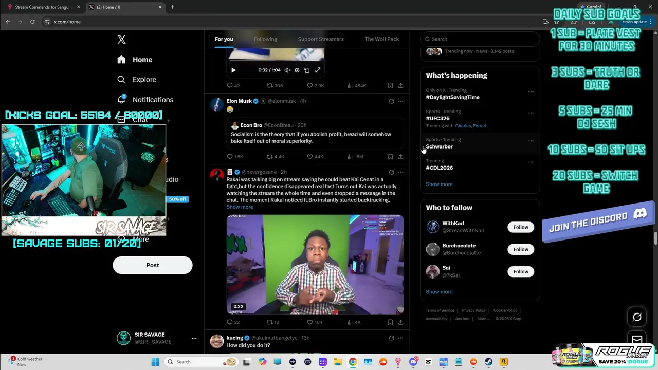Open the #DaylightSavingTime trending topic
Image resolution: width=658 pixels, height=370 pixels.
click(453, 97)
